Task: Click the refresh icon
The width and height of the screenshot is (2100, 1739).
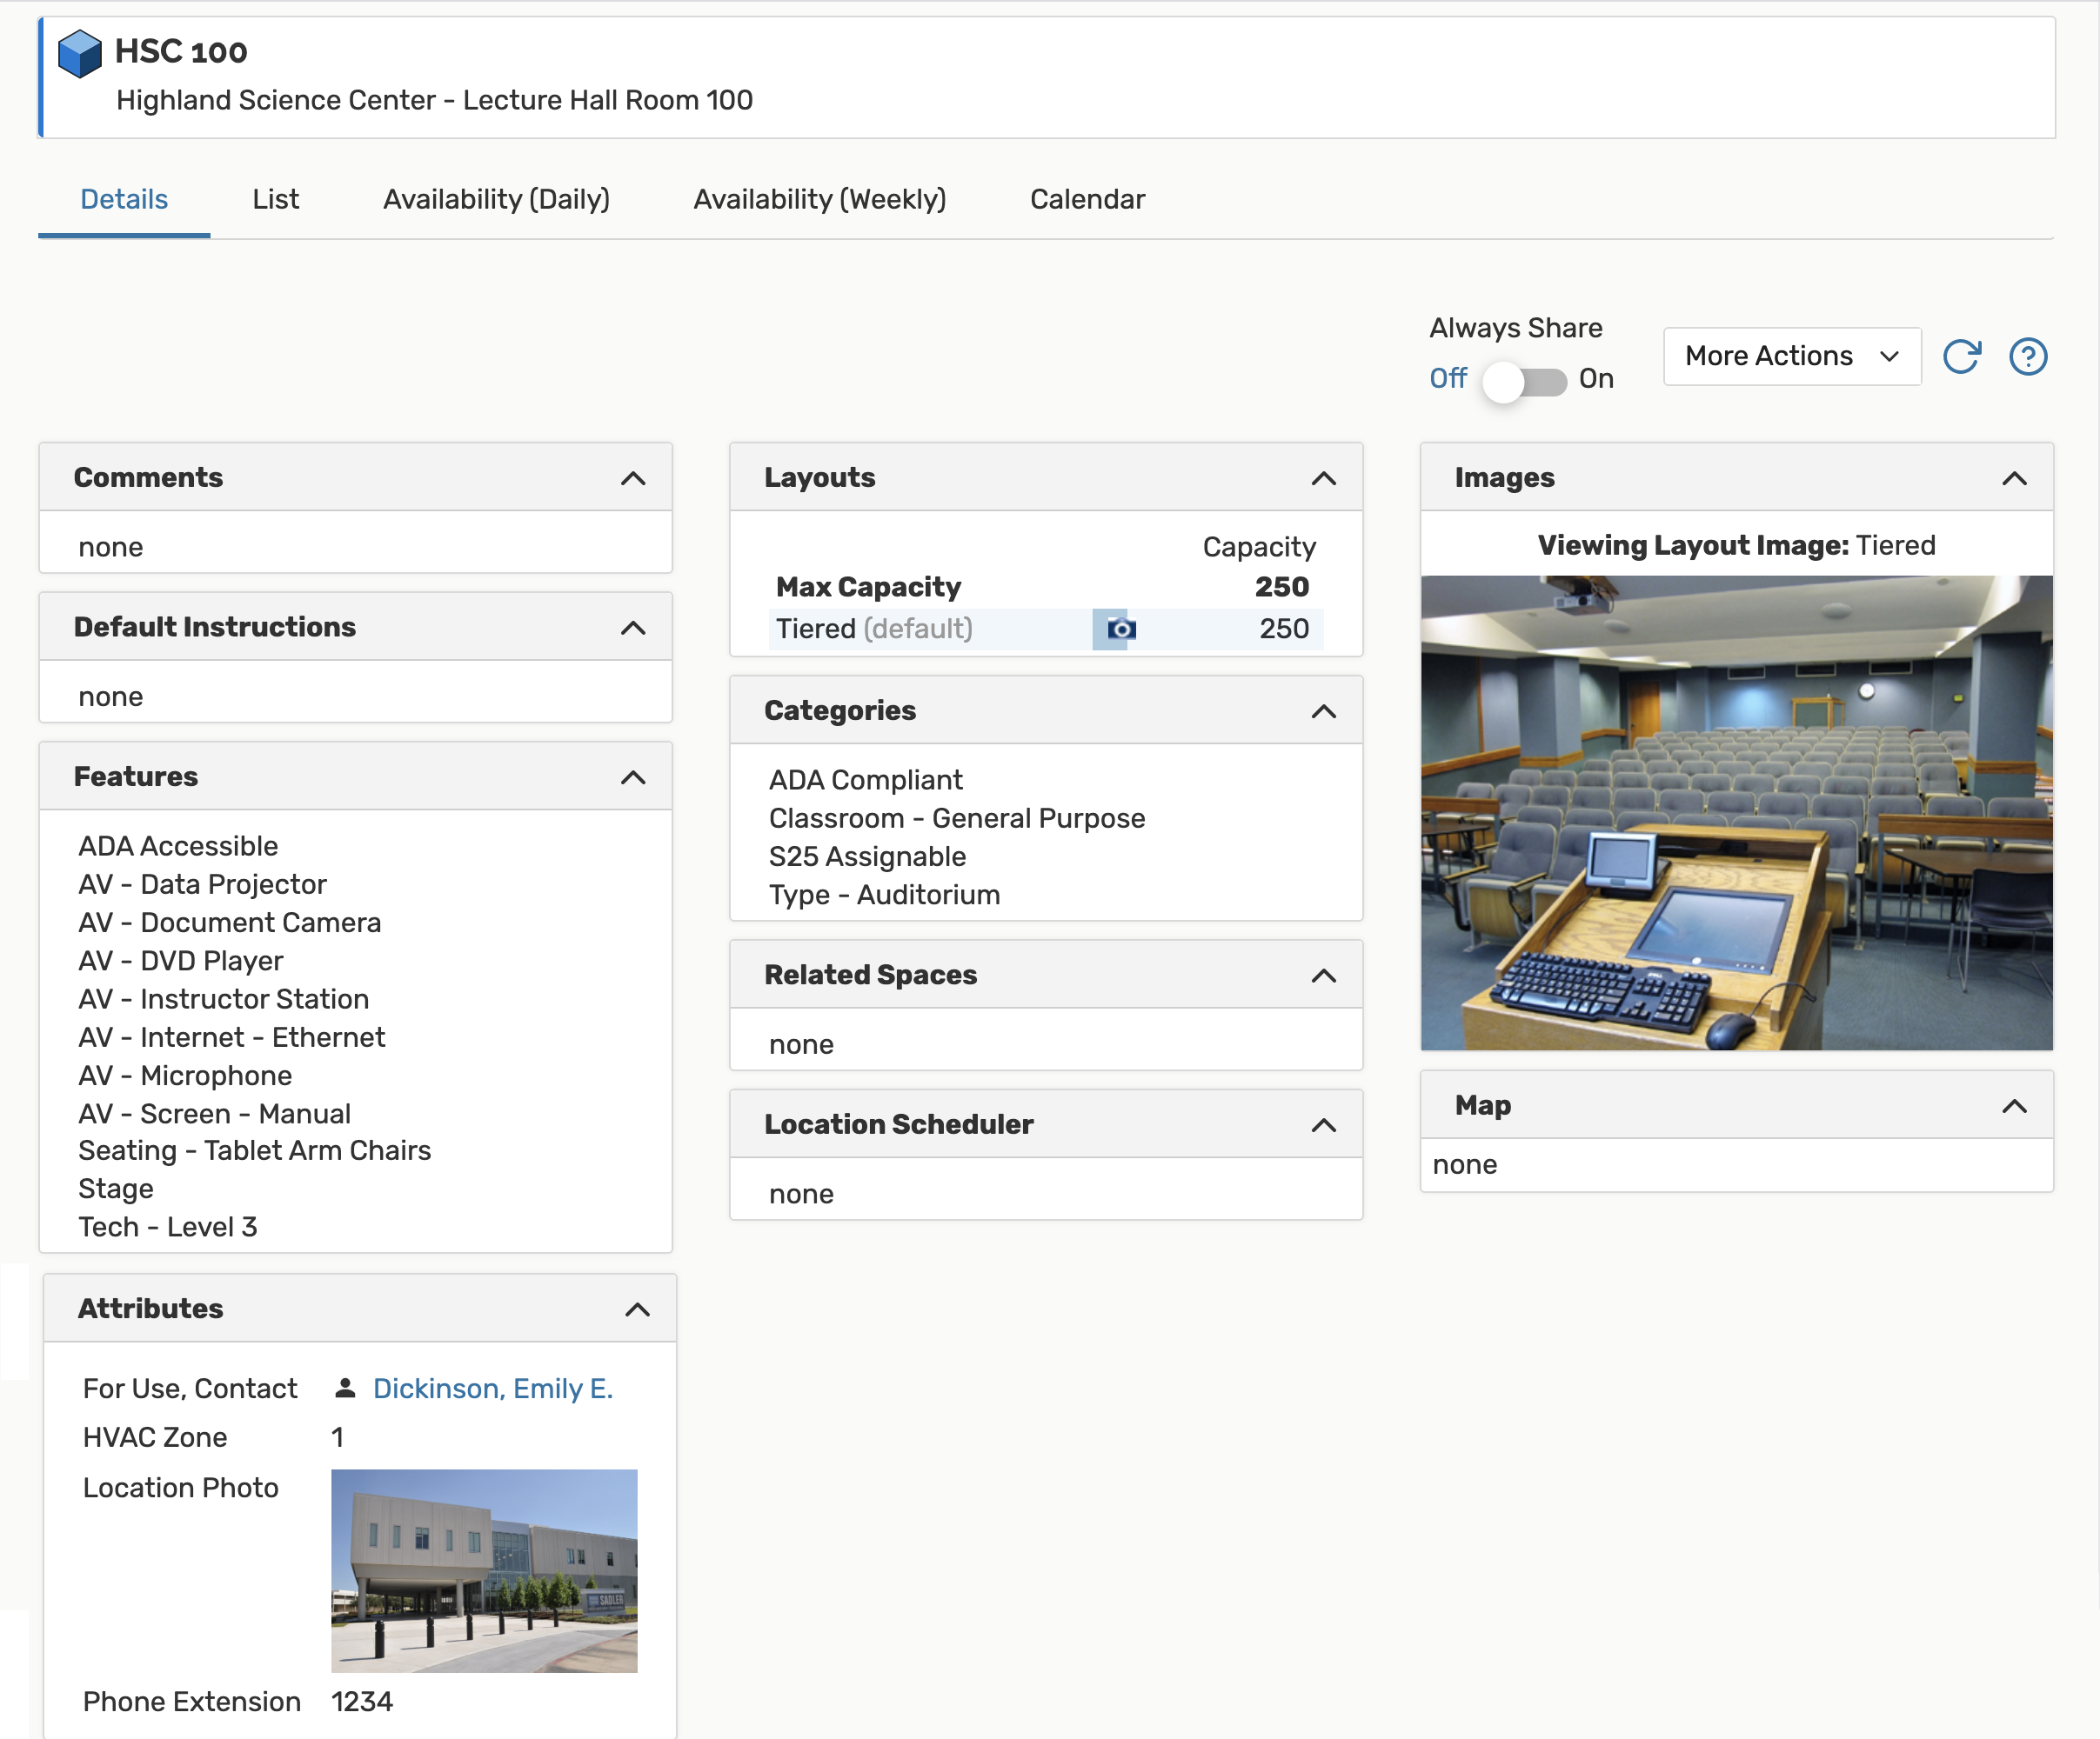Action: tap(1961, 356)
